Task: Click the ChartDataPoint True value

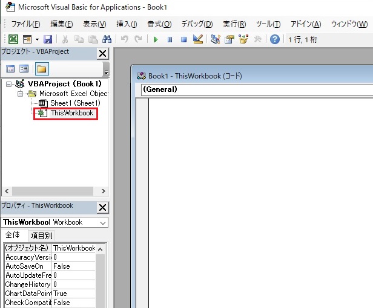Action: [x=73, y=294]
